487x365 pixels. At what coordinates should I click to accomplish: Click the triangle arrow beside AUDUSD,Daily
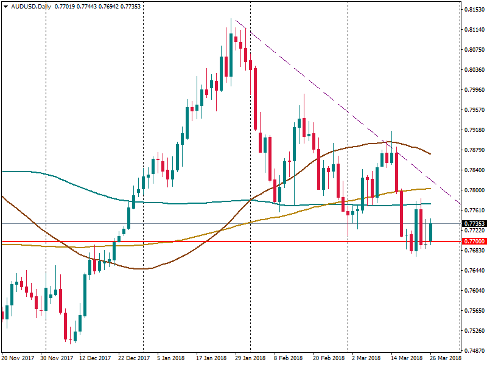(5, 6)
